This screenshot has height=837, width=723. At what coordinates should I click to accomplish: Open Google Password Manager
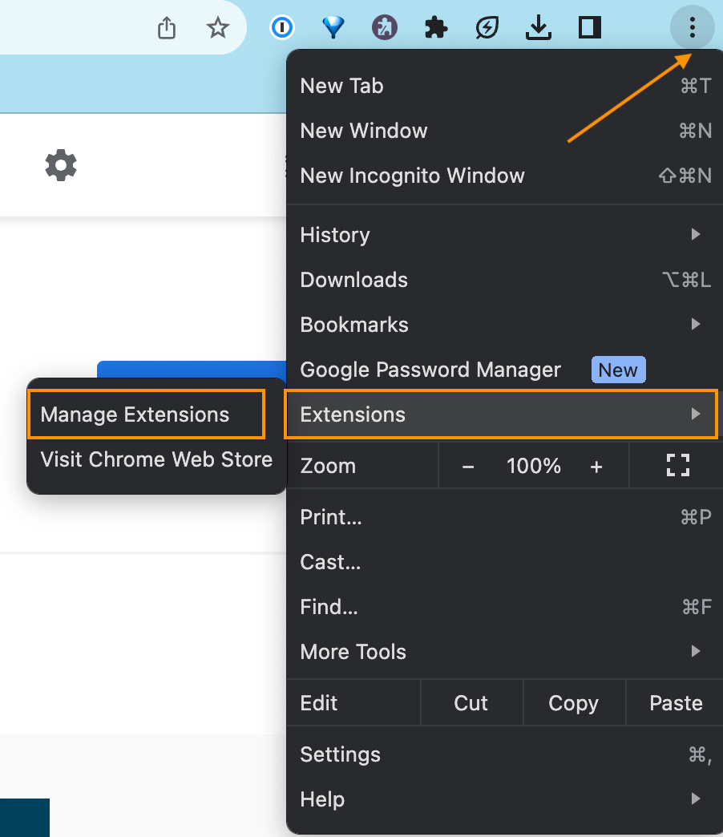(505, 370)
